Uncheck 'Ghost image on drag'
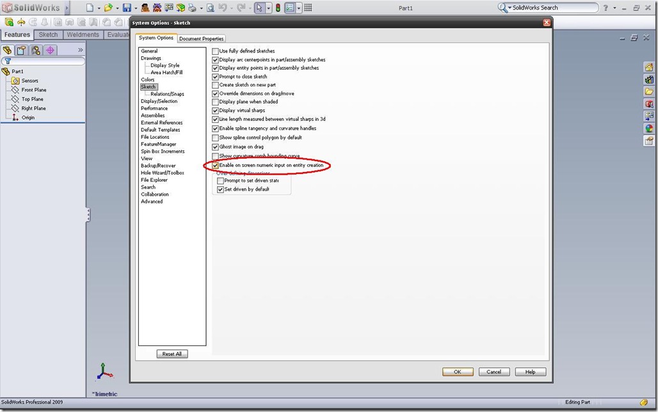658x412 pixels. 215,147
